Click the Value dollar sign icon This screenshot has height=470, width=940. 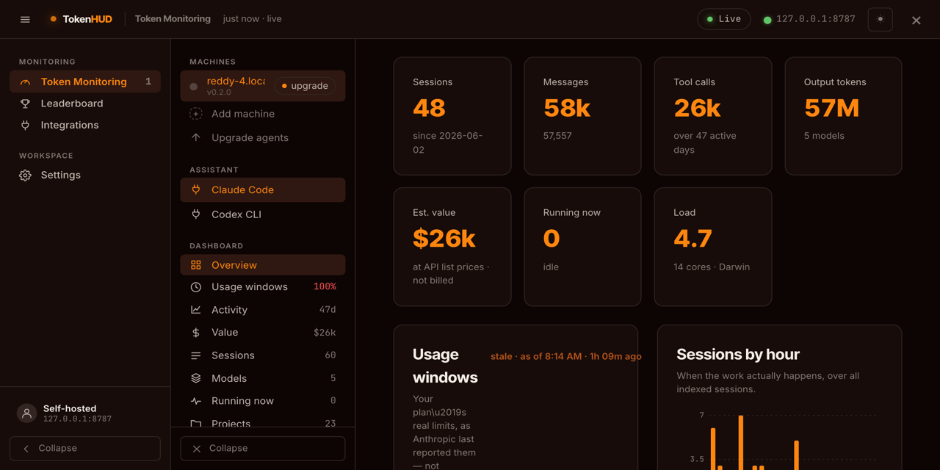coord(196,333)
